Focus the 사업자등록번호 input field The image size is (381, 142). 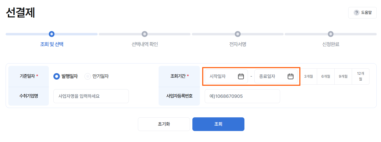242,96
